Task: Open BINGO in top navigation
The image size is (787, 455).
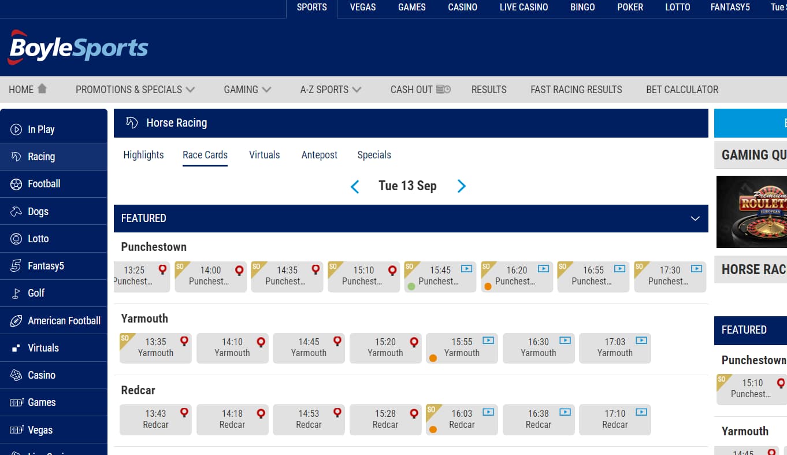Action: click(x=582, y=8)
